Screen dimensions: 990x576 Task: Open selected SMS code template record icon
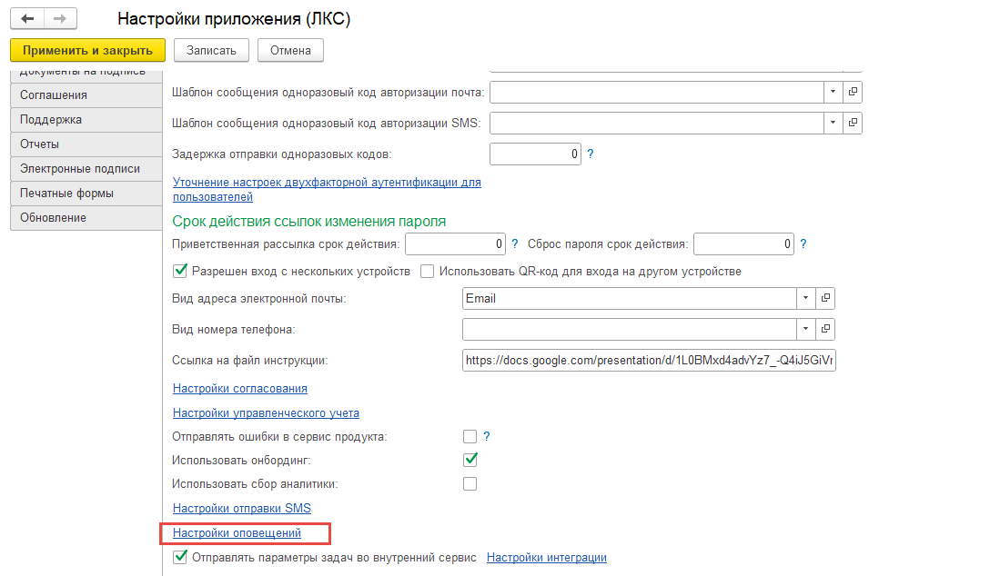(853, 123)
